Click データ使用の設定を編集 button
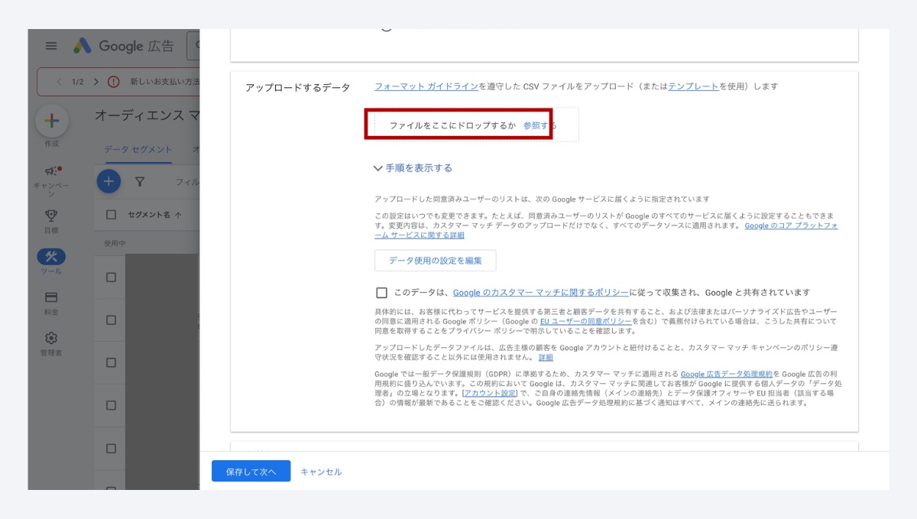The width and height of the screenshot is (917, 519). point(435,261)
